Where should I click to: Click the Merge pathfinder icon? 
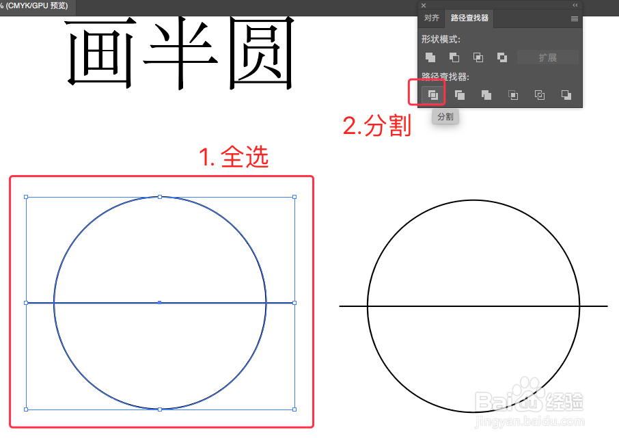click(x=486, y=95)
